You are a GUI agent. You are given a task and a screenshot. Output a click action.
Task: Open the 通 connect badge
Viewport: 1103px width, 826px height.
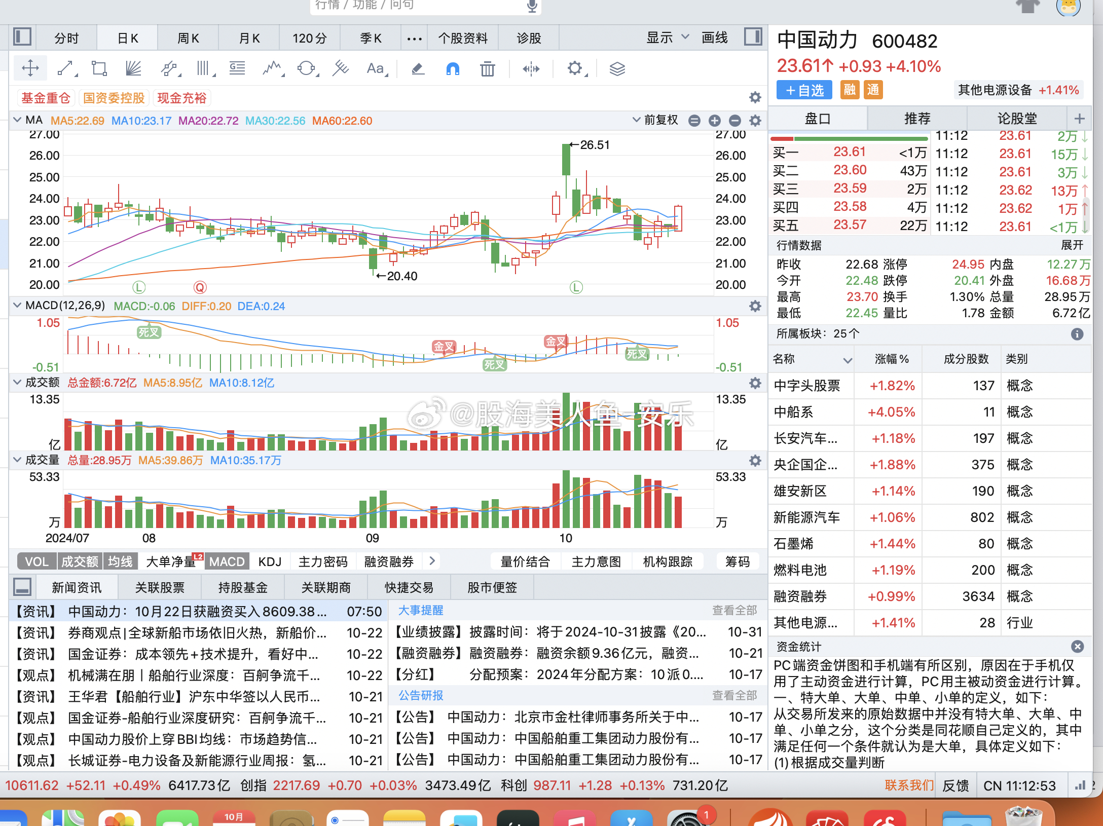(x=873, y=90)
